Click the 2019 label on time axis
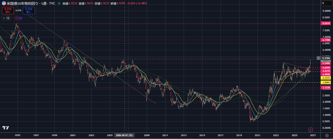This screenshot has width=333, height=139. coord(239,136)
